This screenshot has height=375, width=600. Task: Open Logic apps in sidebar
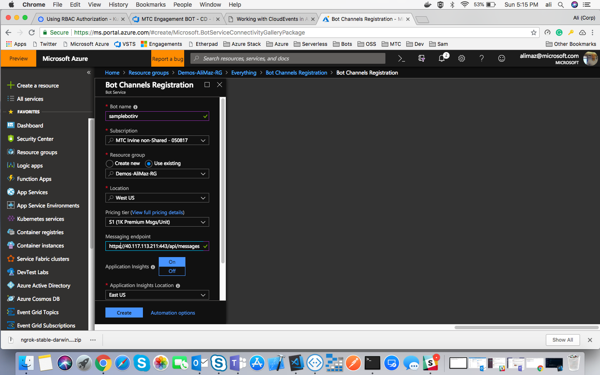(30, 165)
